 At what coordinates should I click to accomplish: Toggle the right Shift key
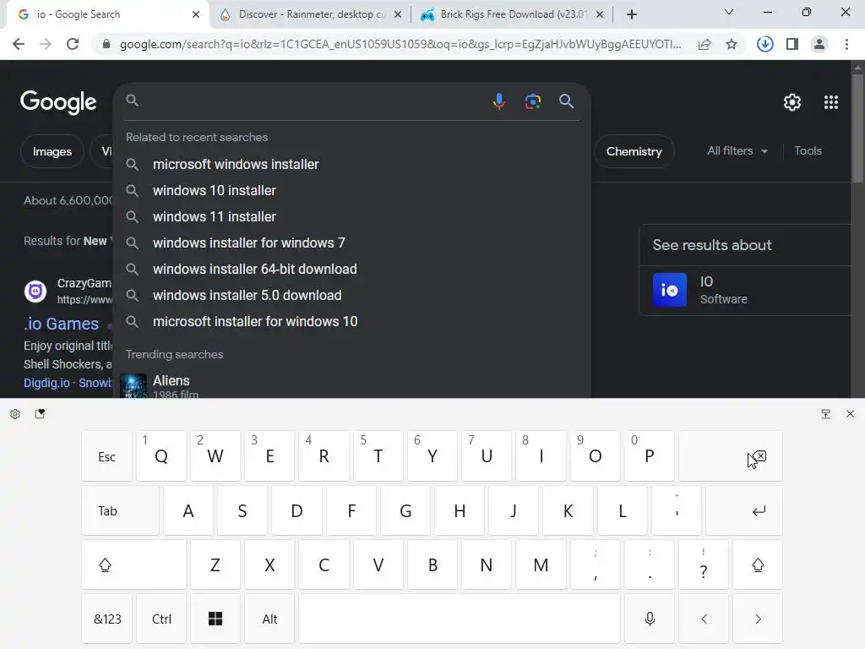point(758,564)
